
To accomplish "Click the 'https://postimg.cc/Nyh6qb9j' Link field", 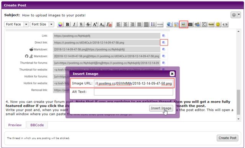I will [x=106, y=36].
